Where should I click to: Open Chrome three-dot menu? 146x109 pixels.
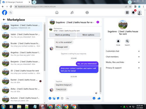click(x=143, y=7)
